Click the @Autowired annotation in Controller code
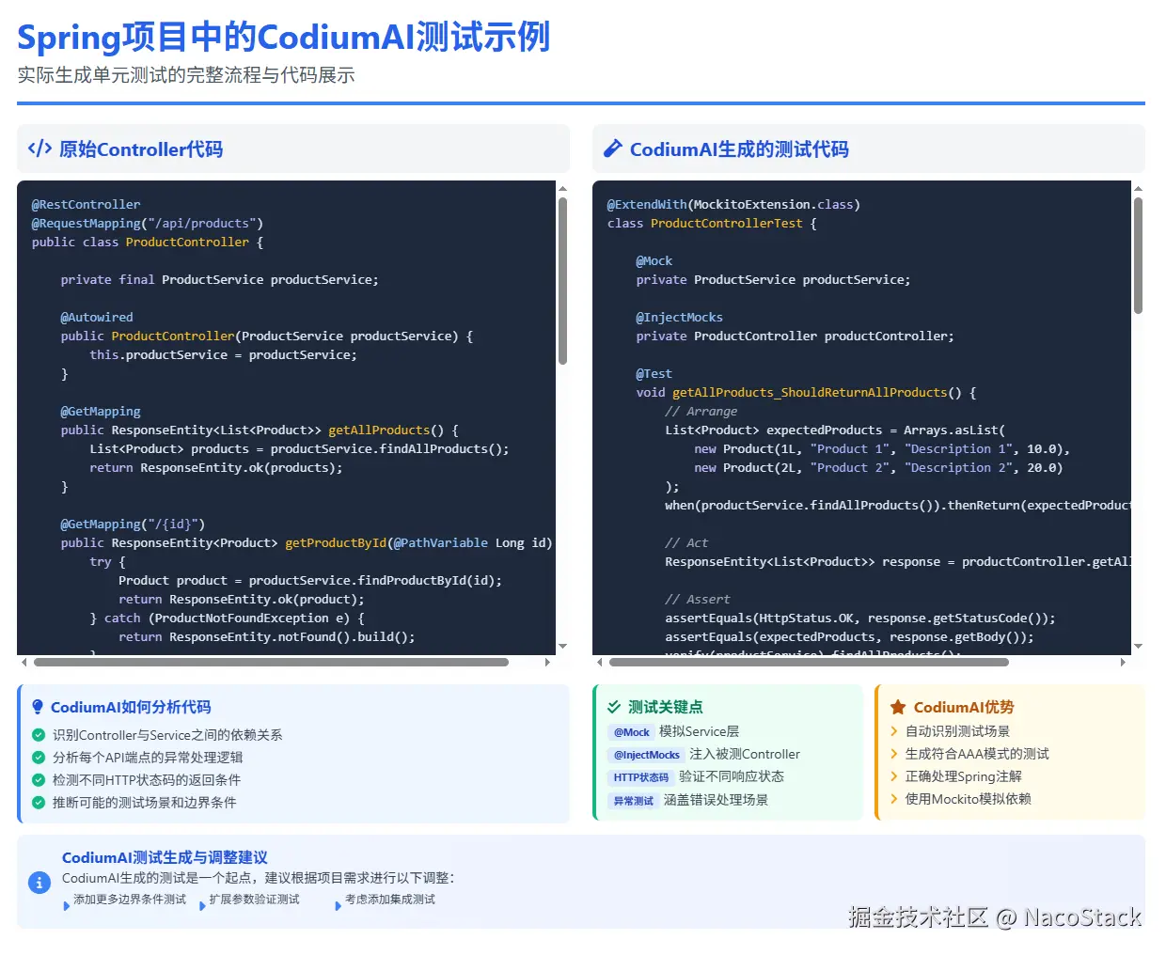 coord(97,317)
